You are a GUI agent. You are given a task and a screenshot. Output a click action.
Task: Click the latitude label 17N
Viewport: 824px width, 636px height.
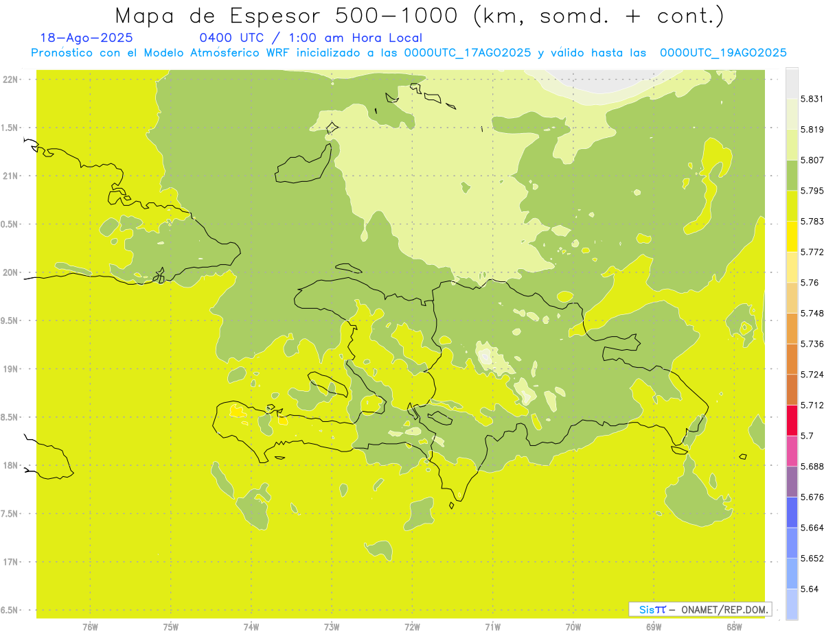(x=11, y=562)
